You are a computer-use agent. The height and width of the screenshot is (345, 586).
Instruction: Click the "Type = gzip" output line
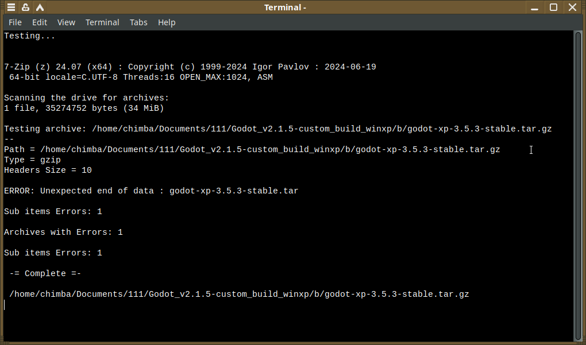32,160
